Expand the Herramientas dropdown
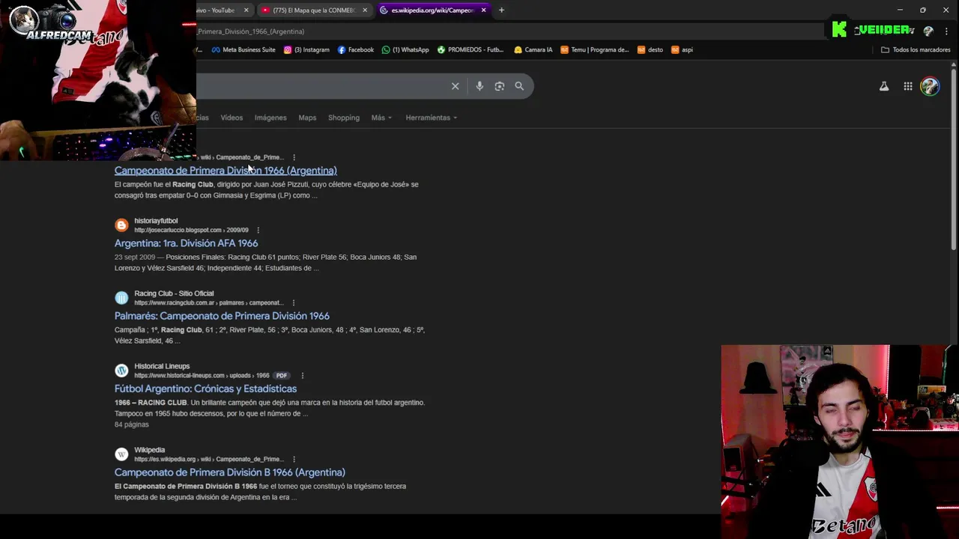The width and height of the screenshot is (959, 539). (432, 118)
